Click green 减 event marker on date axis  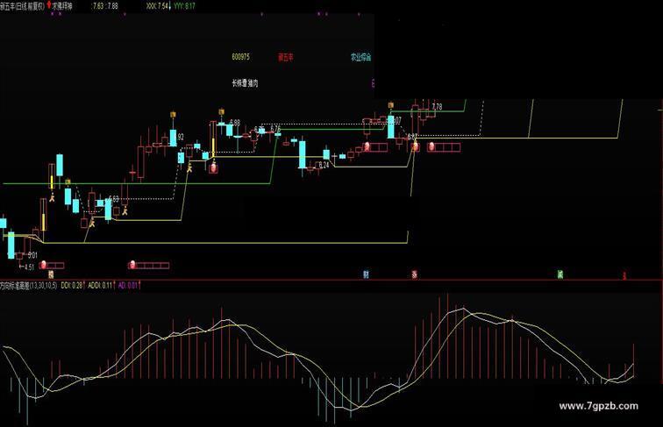pyautogui.click(x=560, y=274)
